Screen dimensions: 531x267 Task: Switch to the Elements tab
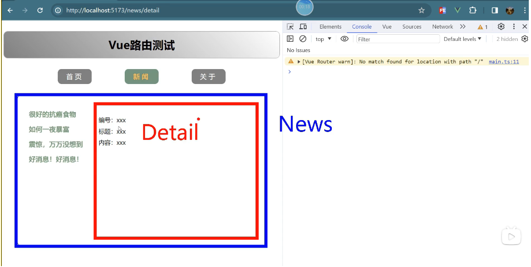tap(330, 27)
